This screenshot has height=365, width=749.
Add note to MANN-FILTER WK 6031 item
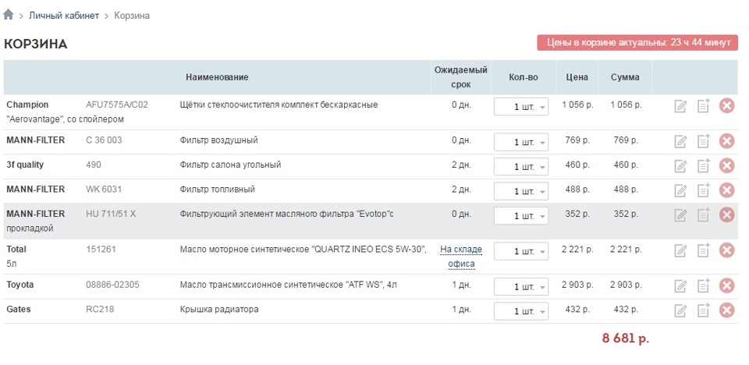[x=703, y=190]
